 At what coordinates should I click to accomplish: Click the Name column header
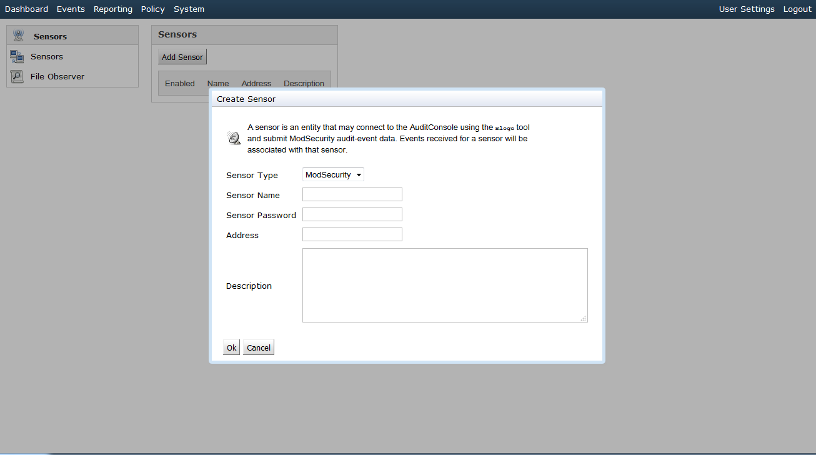click(x=218, y=84)
